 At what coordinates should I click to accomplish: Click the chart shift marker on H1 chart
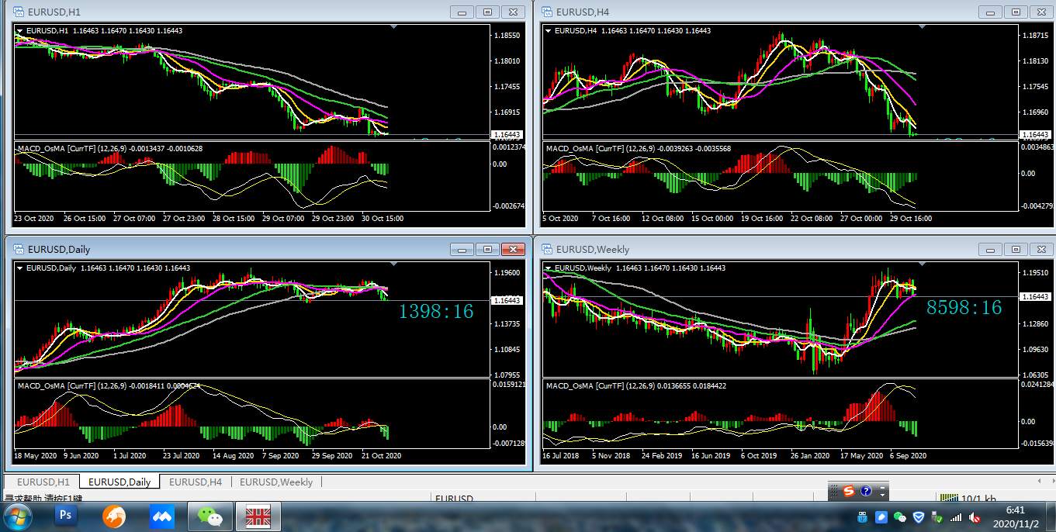pos(394,27)
